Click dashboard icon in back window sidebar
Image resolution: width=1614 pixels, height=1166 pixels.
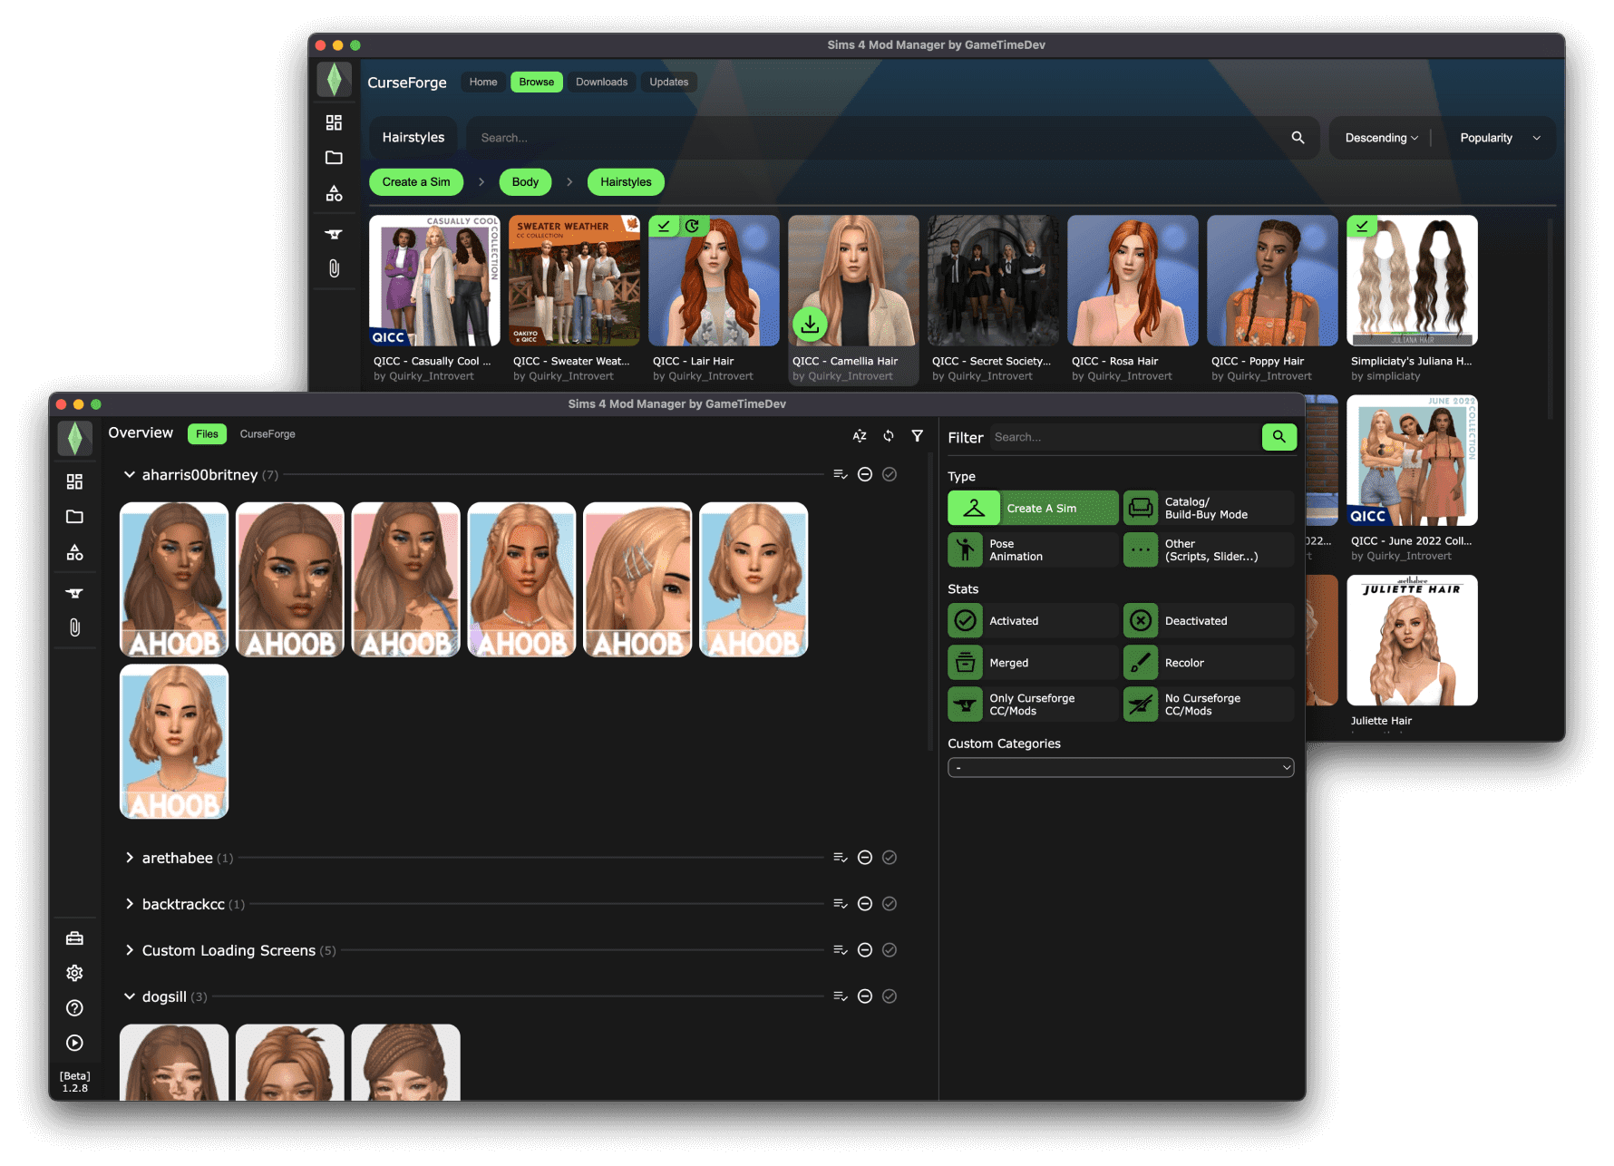[335, 122]
